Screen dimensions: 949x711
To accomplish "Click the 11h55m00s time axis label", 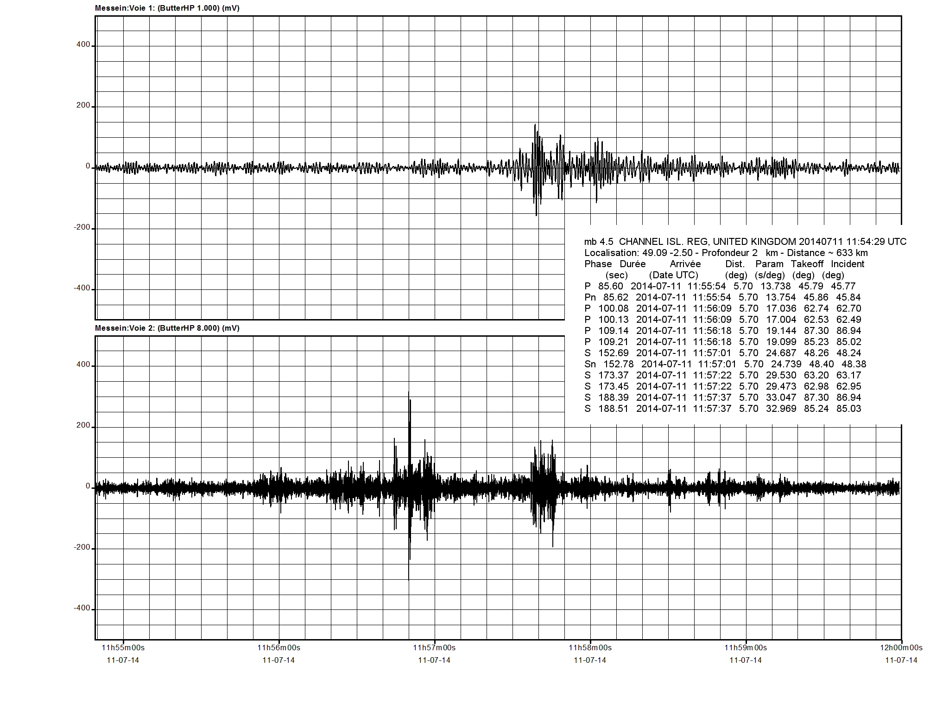I will pyautogui.click(x=123, y=648).
